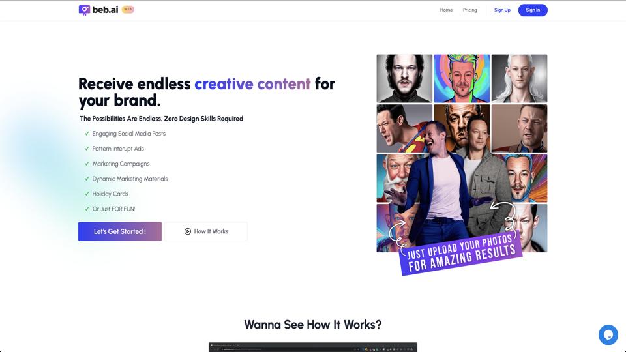This screenshot has height=352, width=626.
Task: Click the checkmark beside Holiday Cards
Action: click(87, 194)
